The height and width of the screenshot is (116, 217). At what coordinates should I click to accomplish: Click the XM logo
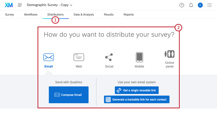9,5
